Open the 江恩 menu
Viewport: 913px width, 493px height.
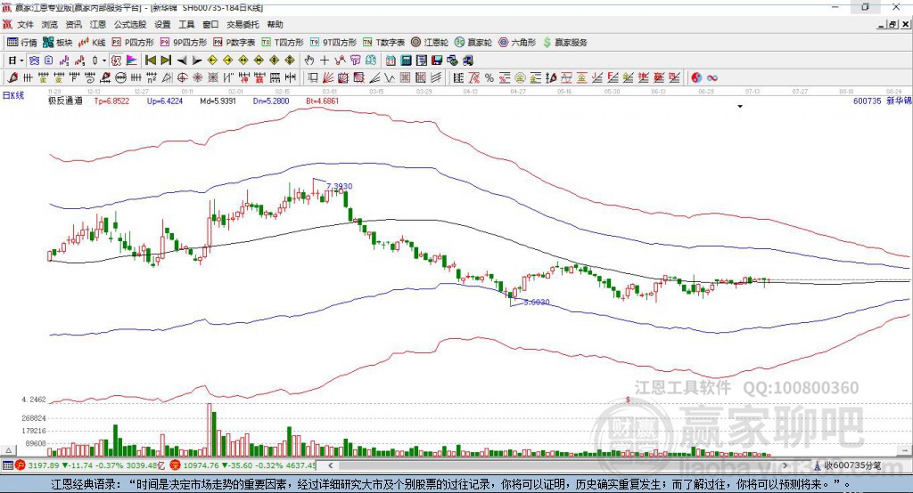[98, 24]
